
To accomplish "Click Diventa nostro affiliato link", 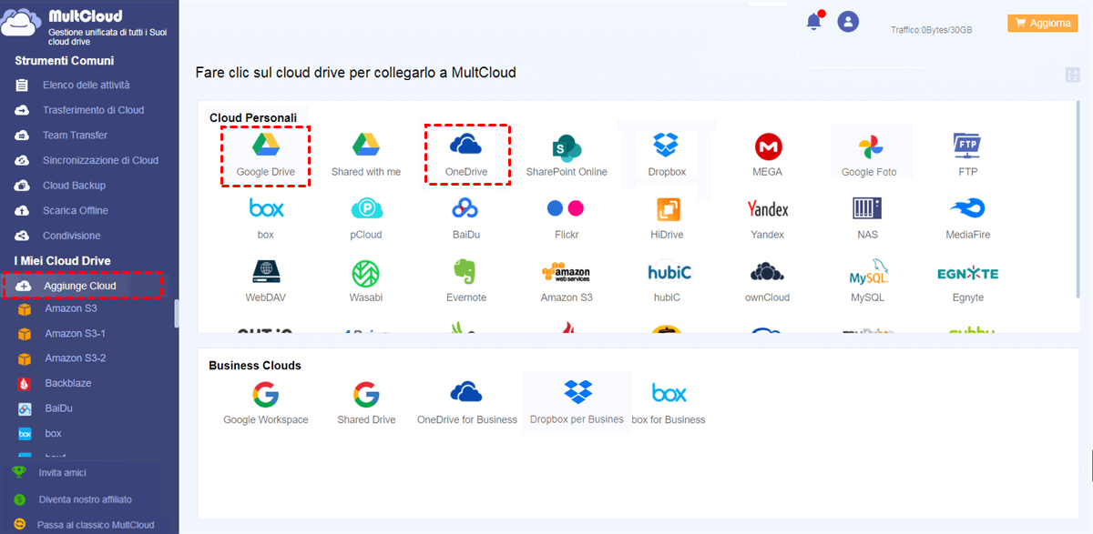I will pyautogui.click(x=85, y=499).
